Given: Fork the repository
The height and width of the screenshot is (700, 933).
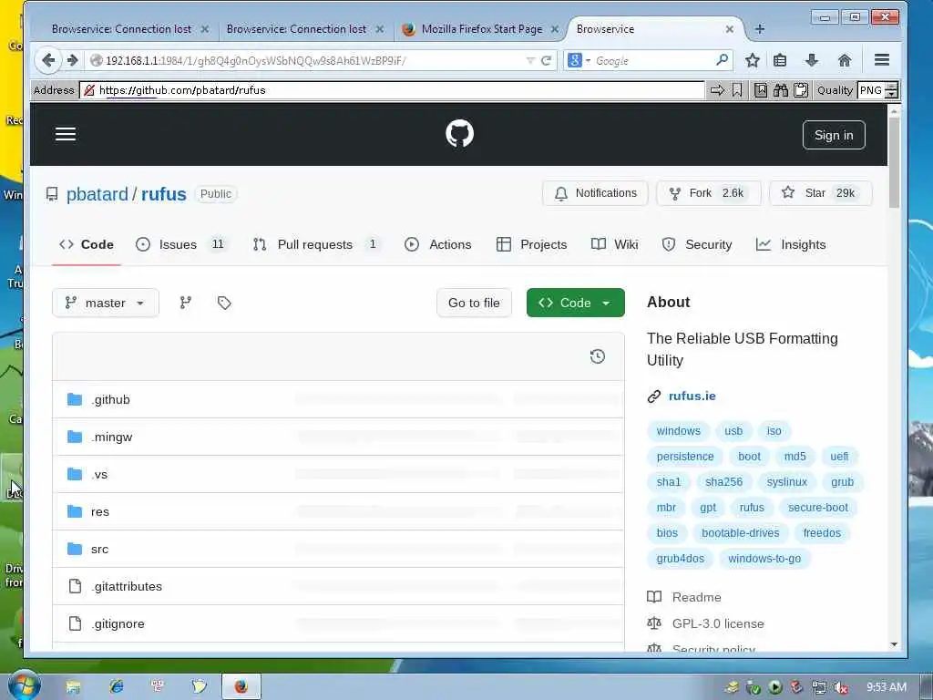Looking at the screenshot, I should click(708, 193).
